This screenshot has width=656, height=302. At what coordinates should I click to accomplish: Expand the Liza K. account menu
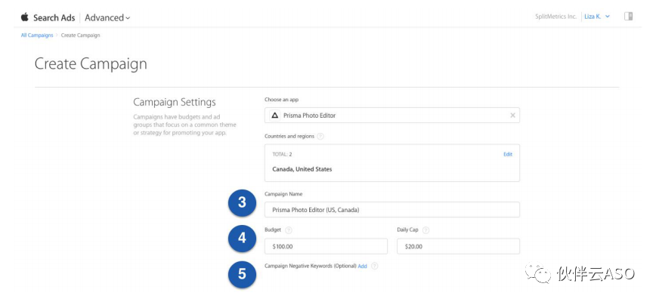pyautogui.click(x=596, y=17)
